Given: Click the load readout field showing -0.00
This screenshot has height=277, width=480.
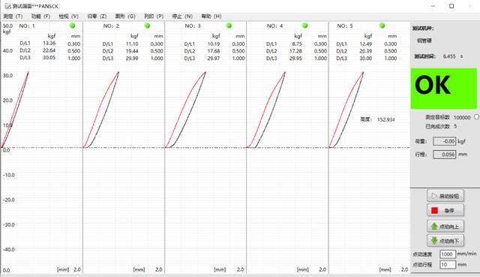Looking at the screenshot, I should [445, 141].
